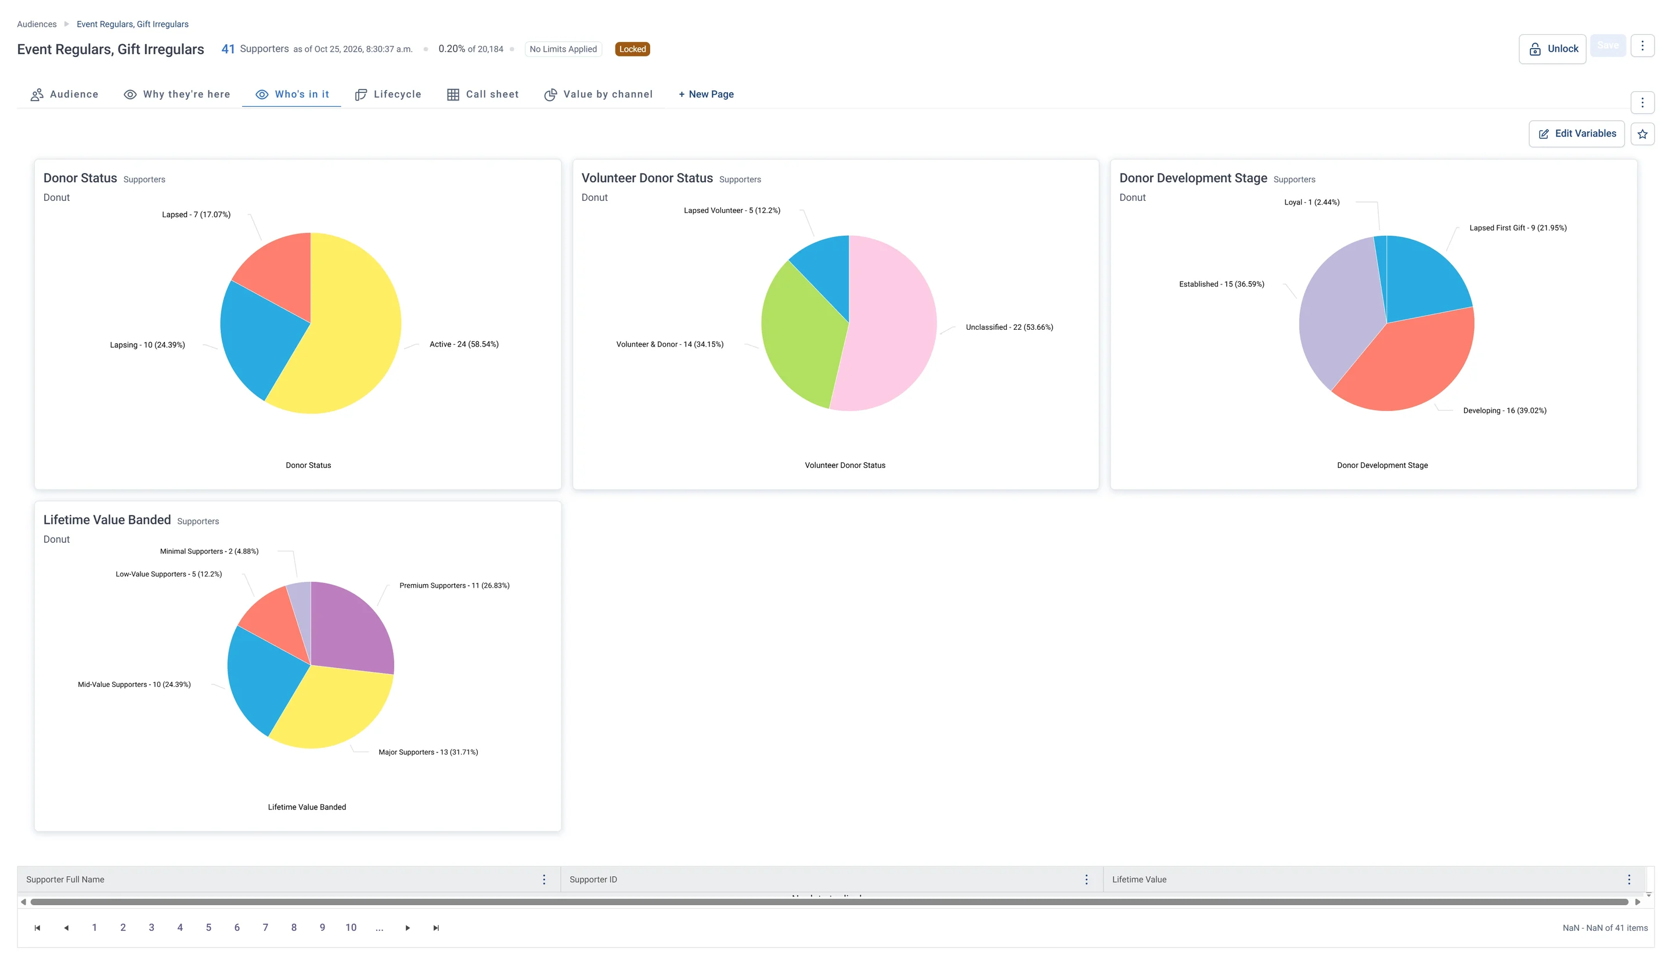Image resolution: width=1672 pixels, height=965 pixels.
Task: Select page 10 in pagination
Action: (351, 928)
